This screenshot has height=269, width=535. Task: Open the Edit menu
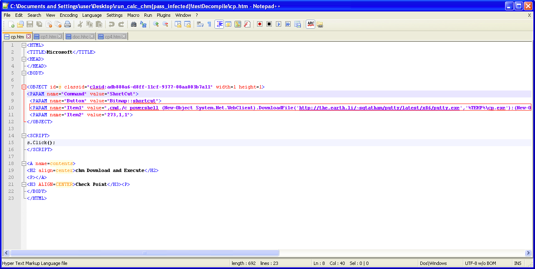point(19,15)
